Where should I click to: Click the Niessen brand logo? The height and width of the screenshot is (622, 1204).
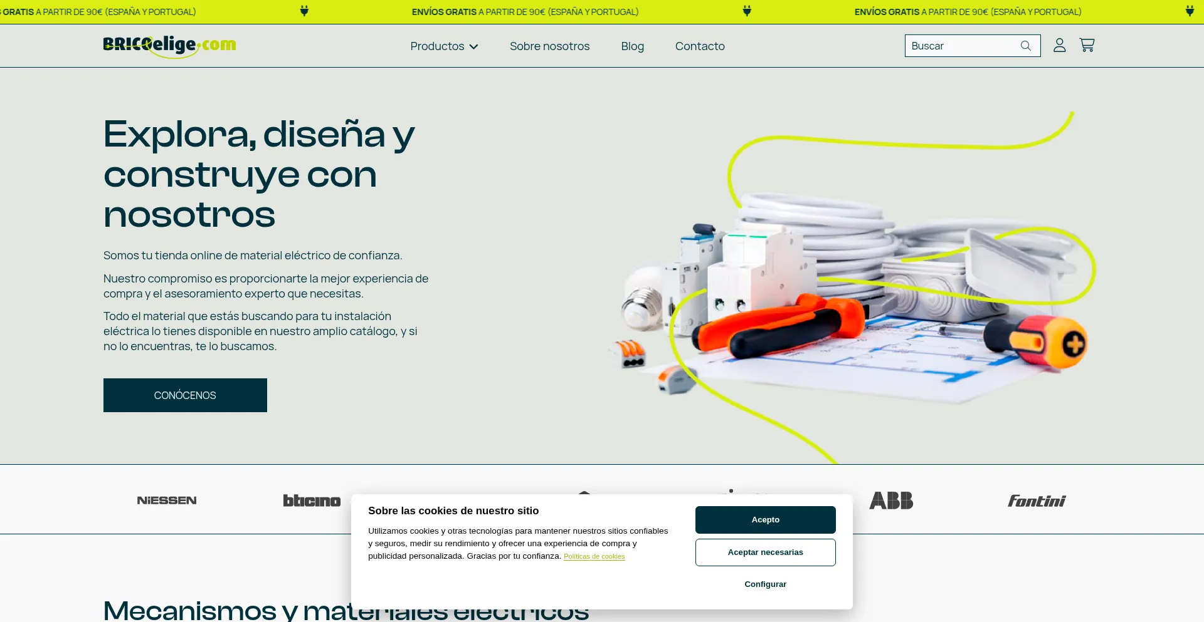click(167, 500)
